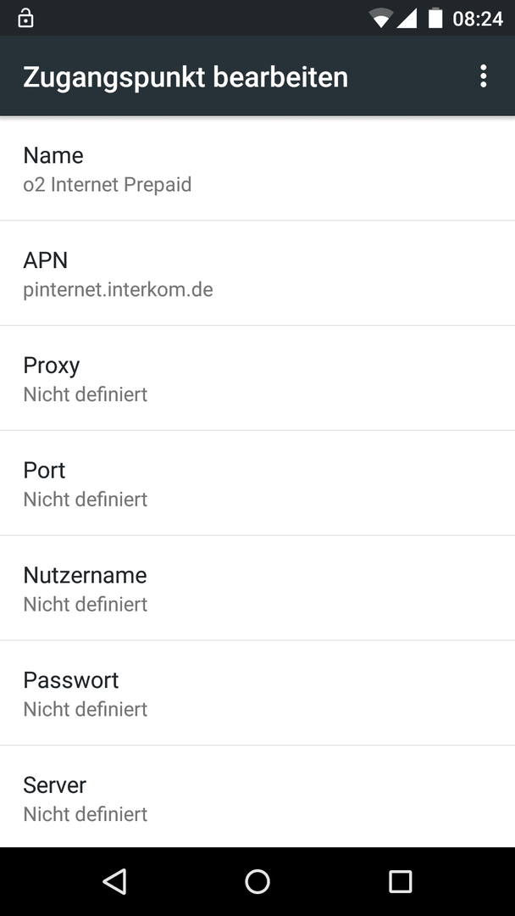The image size is (515, 916).
Task: Tap the Zugangspunkt bearbeiten title
Action: click(186, 78)
